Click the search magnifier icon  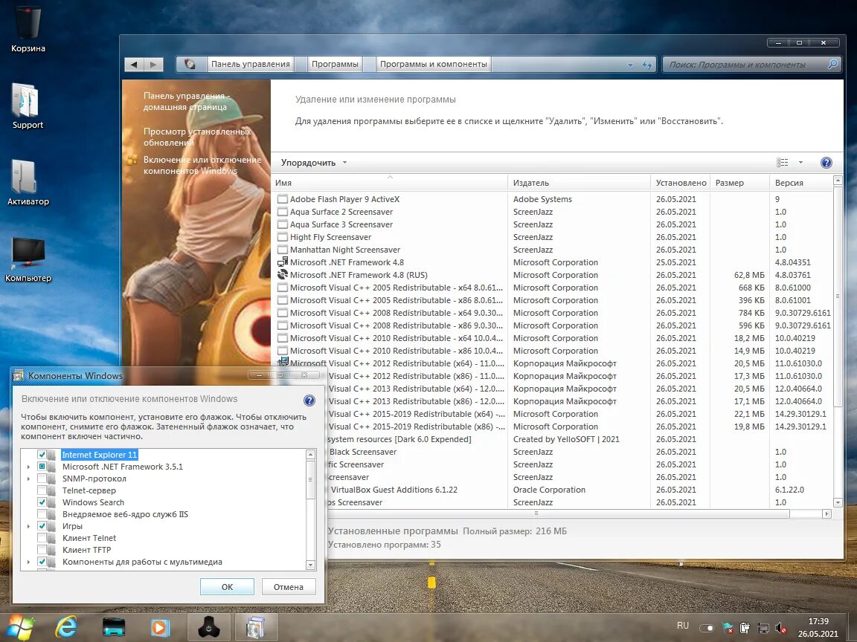(832, 64)
